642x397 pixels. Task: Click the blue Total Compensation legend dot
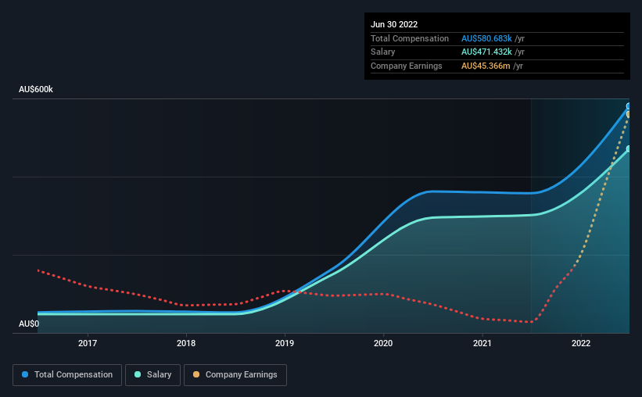pos(25,374)
